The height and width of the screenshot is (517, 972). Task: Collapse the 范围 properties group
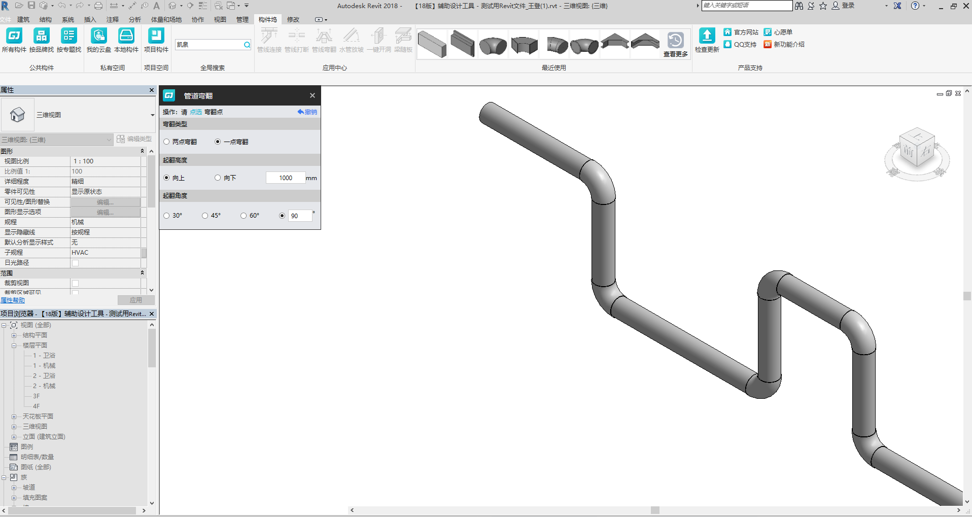coord(143,273)
